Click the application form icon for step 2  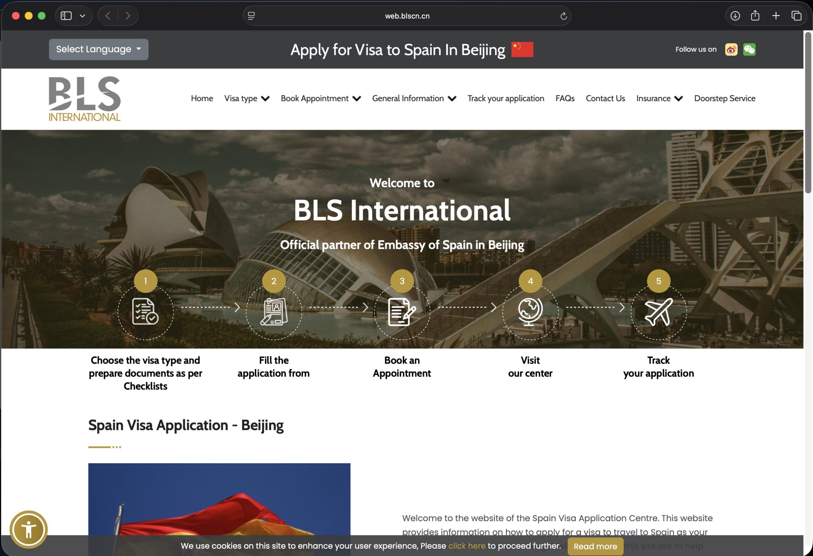click(274, 311)
